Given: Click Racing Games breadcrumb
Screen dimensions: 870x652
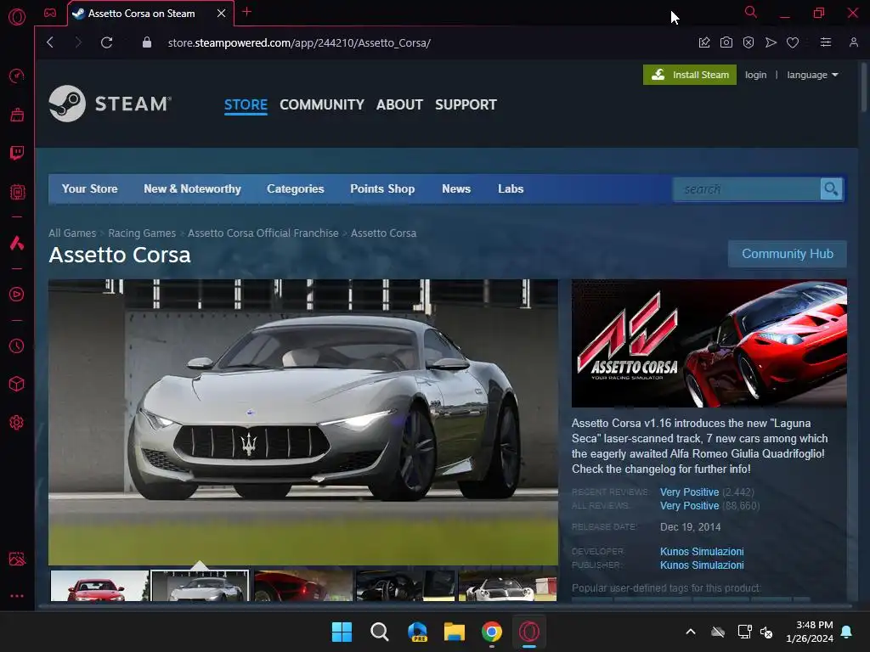Looking at the screenshot, I should (x=142, y=233).
